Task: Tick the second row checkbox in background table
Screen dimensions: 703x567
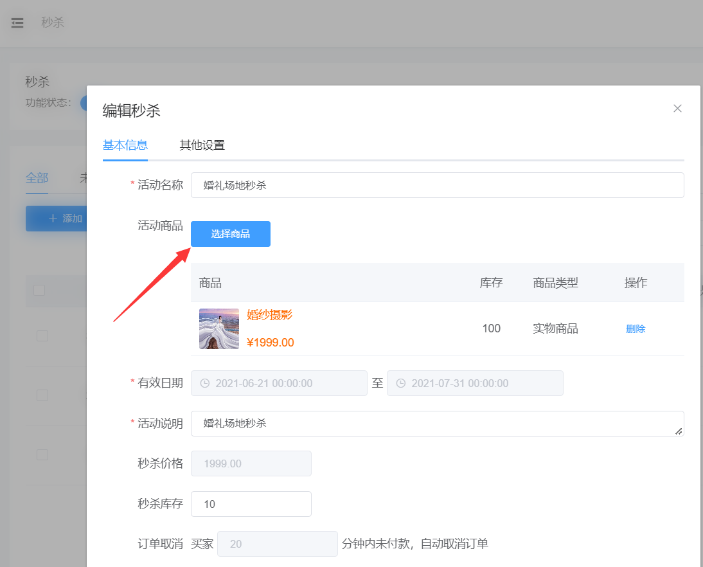Action: [x=42, y=395]
